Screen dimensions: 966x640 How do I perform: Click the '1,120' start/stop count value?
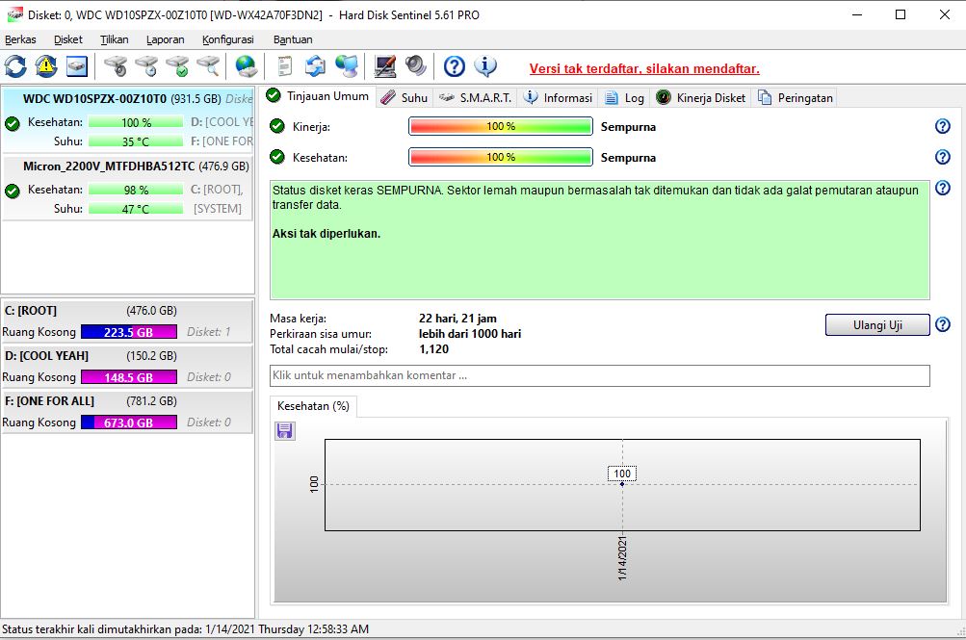(x=433, y=349)
